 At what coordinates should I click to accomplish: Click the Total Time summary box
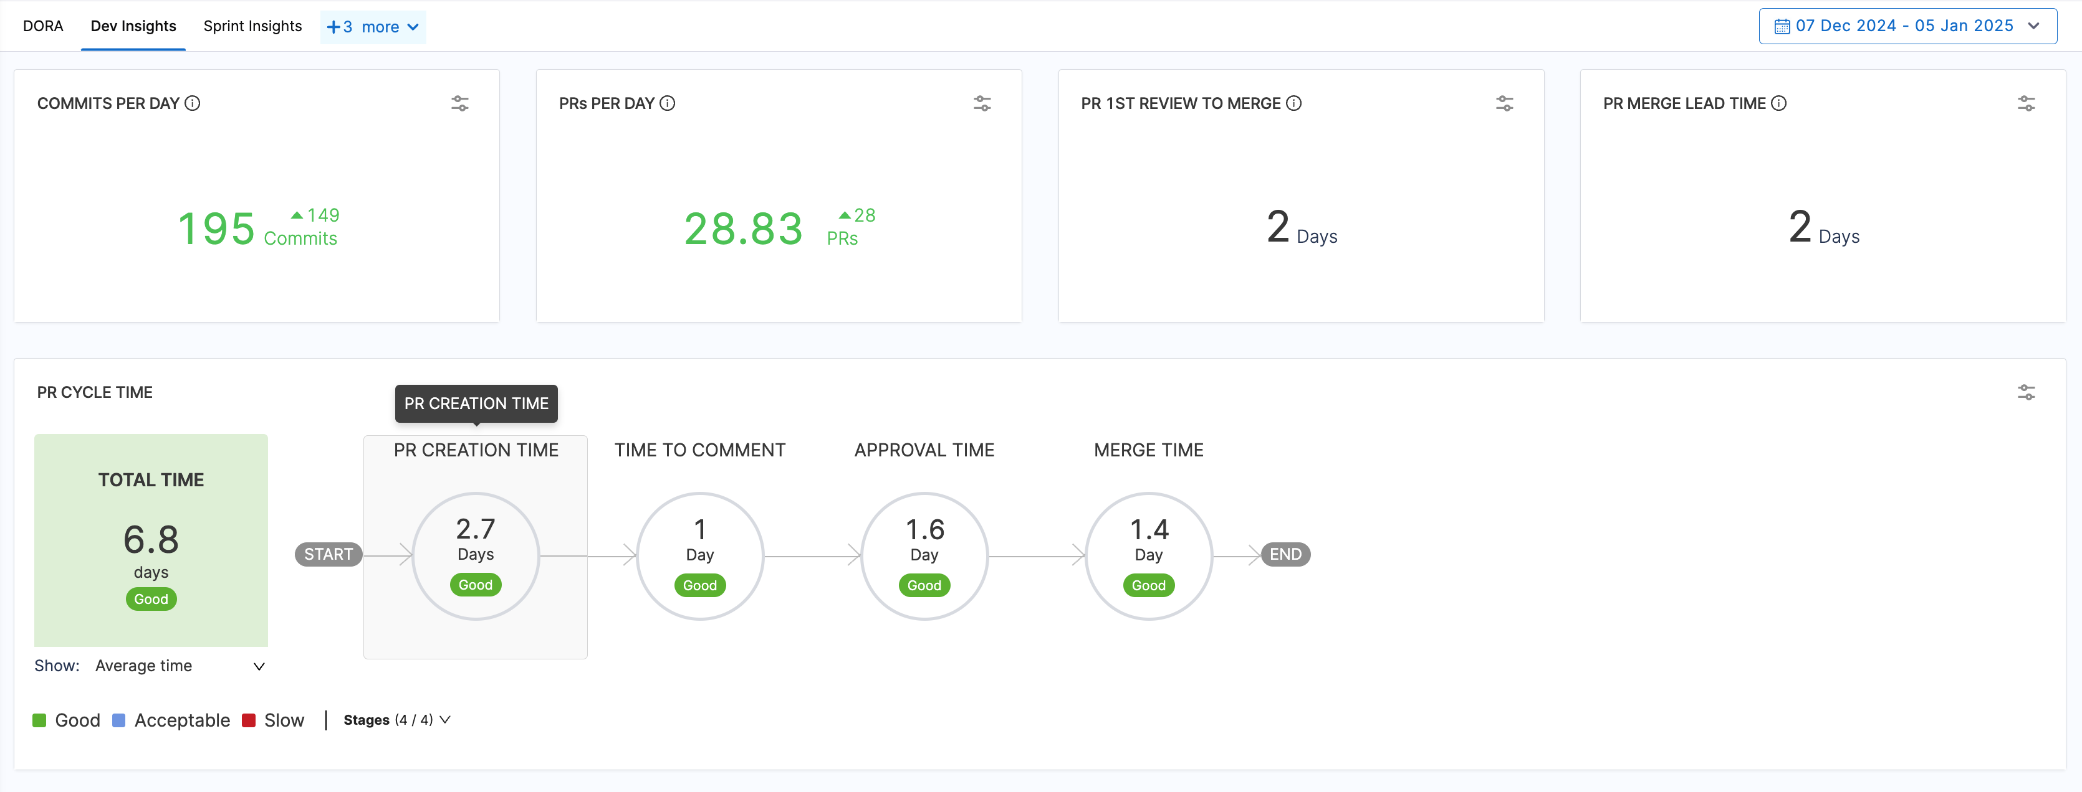click(x=151, y=539)
